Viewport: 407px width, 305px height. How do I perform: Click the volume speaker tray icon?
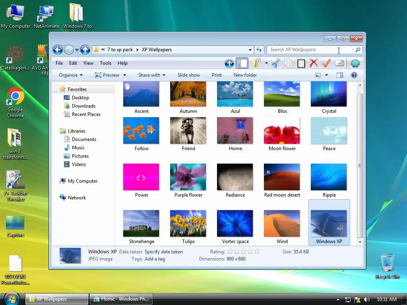[366, 299]
